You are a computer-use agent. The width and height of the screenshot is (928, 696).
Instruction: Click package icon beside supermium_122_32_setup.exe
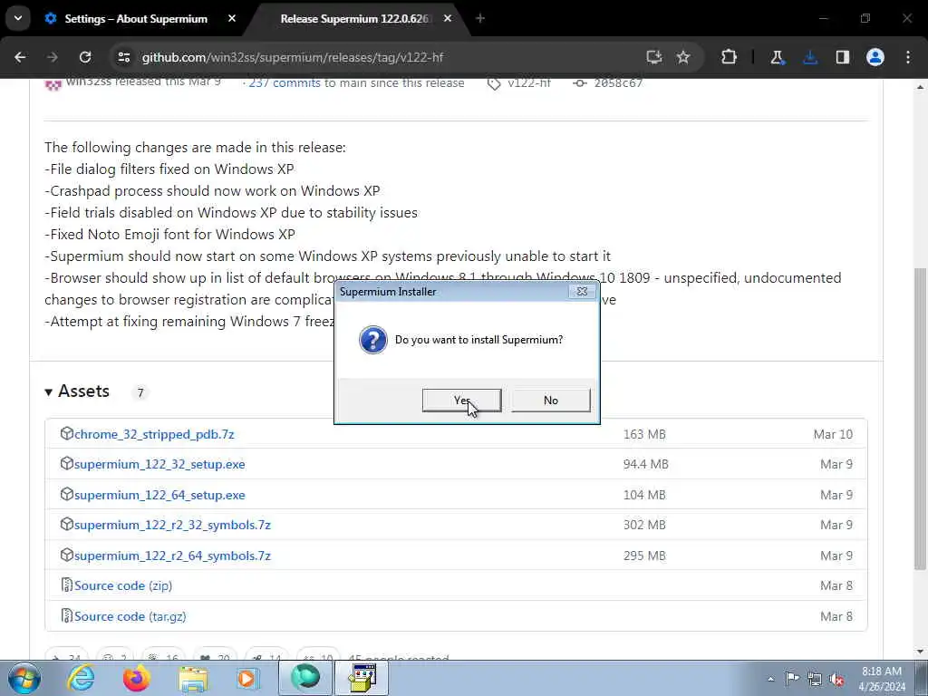[66, 463]
